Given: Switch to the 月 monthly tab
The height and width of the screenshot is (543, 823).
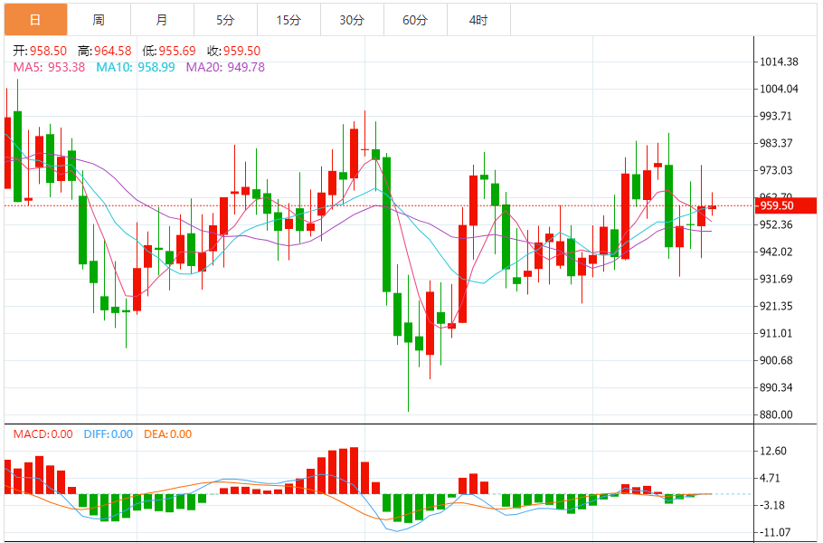Looking at the screenshot, I should (x=162, y=20).
